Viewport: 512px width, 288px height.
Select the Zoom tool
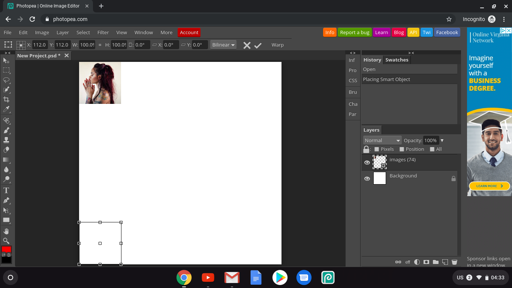click(6, 241)
